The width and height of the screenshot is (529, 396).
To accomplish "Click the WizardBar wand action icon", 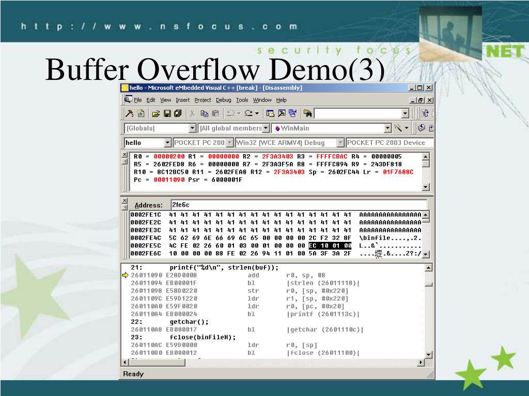I will pos(398,128).
